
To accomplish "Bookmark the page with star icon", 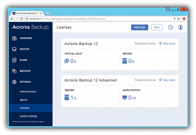I will point(178,19).
